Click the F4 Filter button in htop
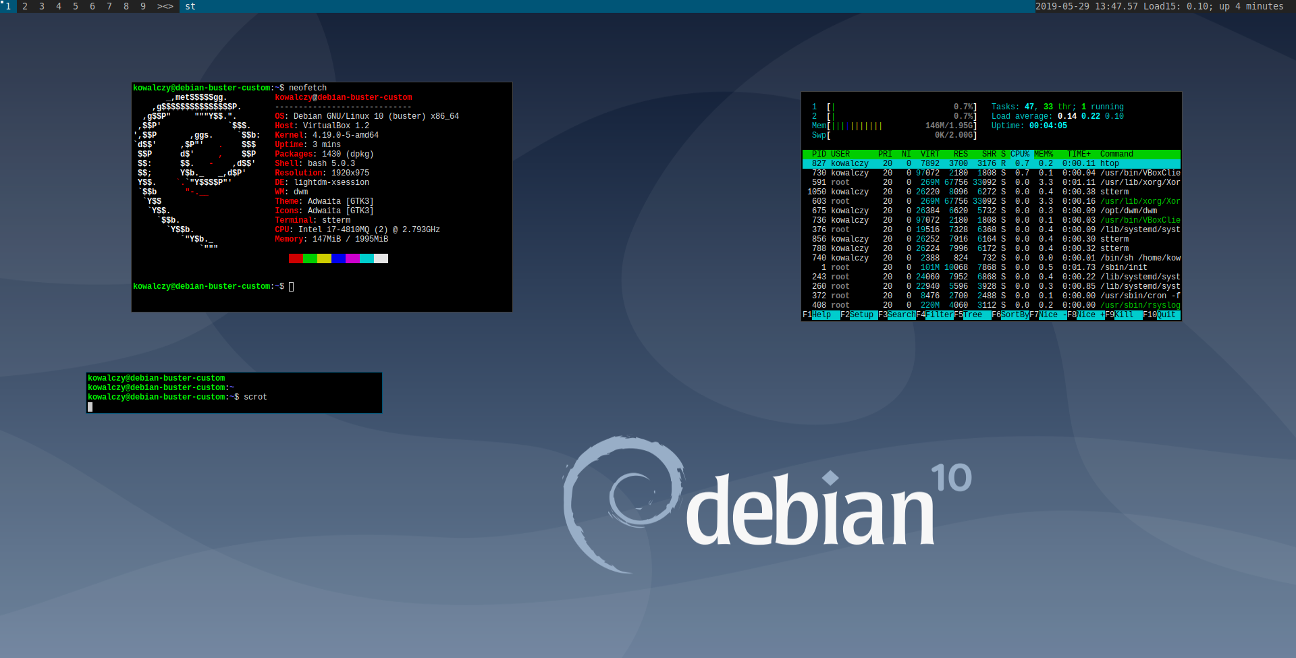 click(935, 315)
